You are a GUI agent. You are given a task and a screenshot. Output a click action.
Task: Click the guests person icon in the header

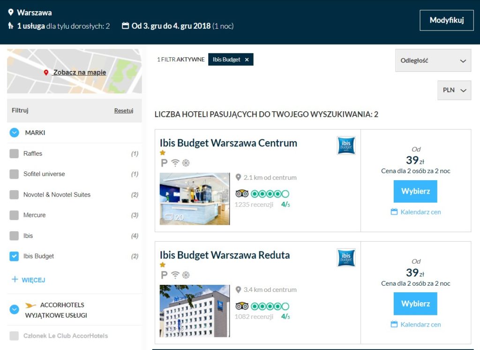point(11,26)
